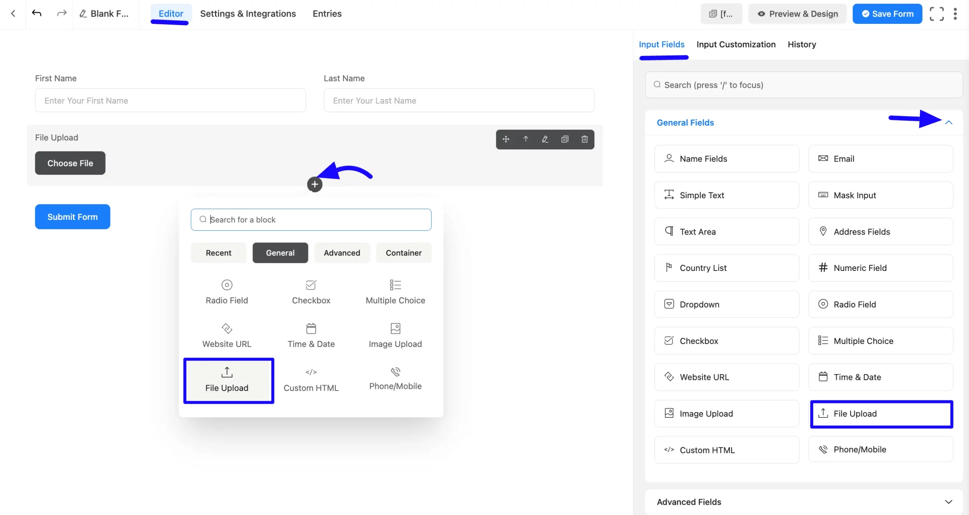The height and width of the screenshot is (515, 969).
Task: Click the trash delete icon on File Upload field
Action: (584, 139)
